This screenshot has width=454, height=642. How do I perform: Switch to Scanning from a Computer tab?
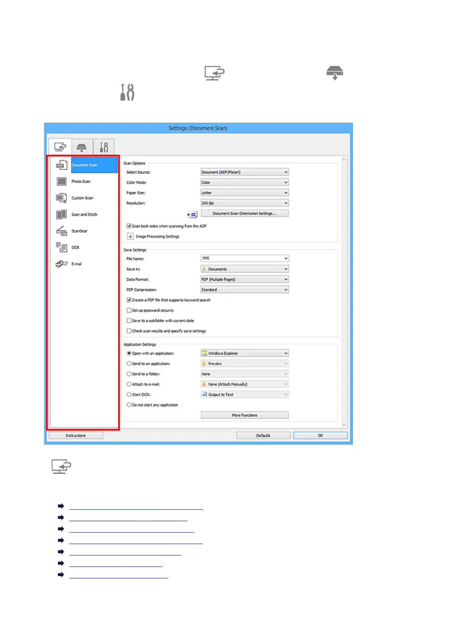click(x=60, y=147)
